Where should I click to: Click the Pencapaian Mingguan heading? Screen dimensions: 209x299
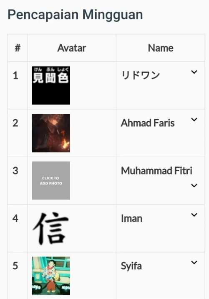(x=75, y=15)
